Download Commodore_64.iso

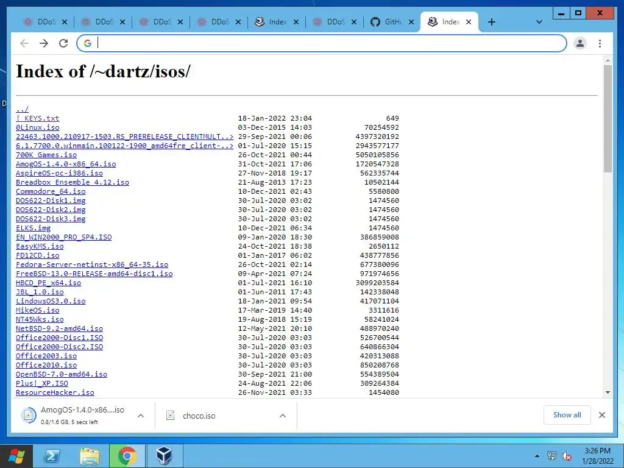(51, 191)
